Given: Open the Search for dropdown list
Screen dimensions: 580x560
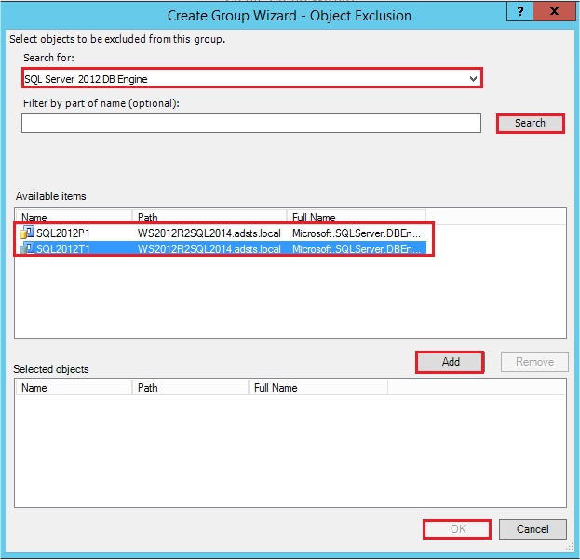Looking at the screenshot, I should coord(252,78).
